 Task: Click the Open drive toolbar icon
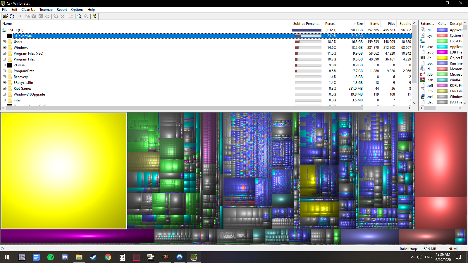5,16
